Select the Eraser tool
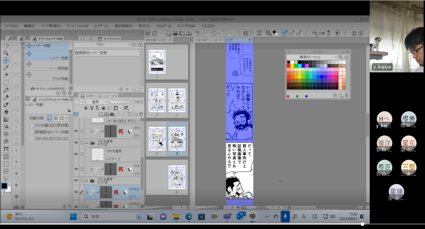This screenshot has width=425, height=229. click(x=6, y=112)
